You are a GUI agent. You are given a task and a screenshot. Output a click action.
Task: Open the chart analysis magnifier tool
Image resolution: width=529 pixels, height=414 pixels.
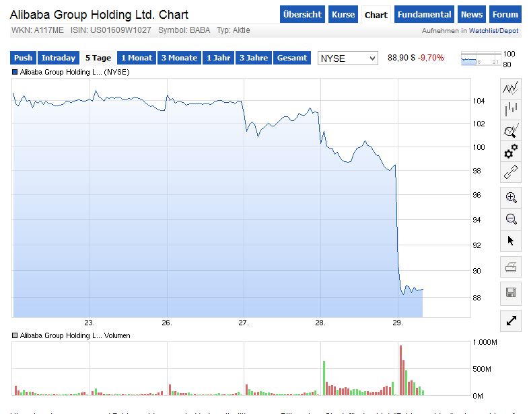pos(511,130)
